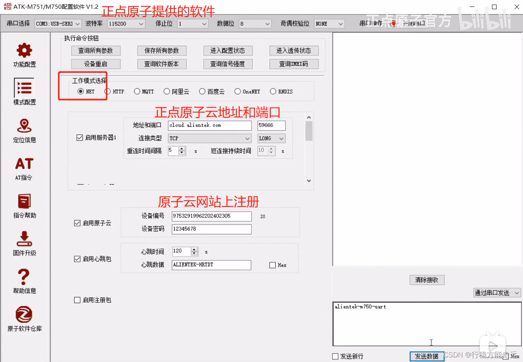Click the 发送数据 button
This screenshot has height=362, width=523.
click(427, 356)
